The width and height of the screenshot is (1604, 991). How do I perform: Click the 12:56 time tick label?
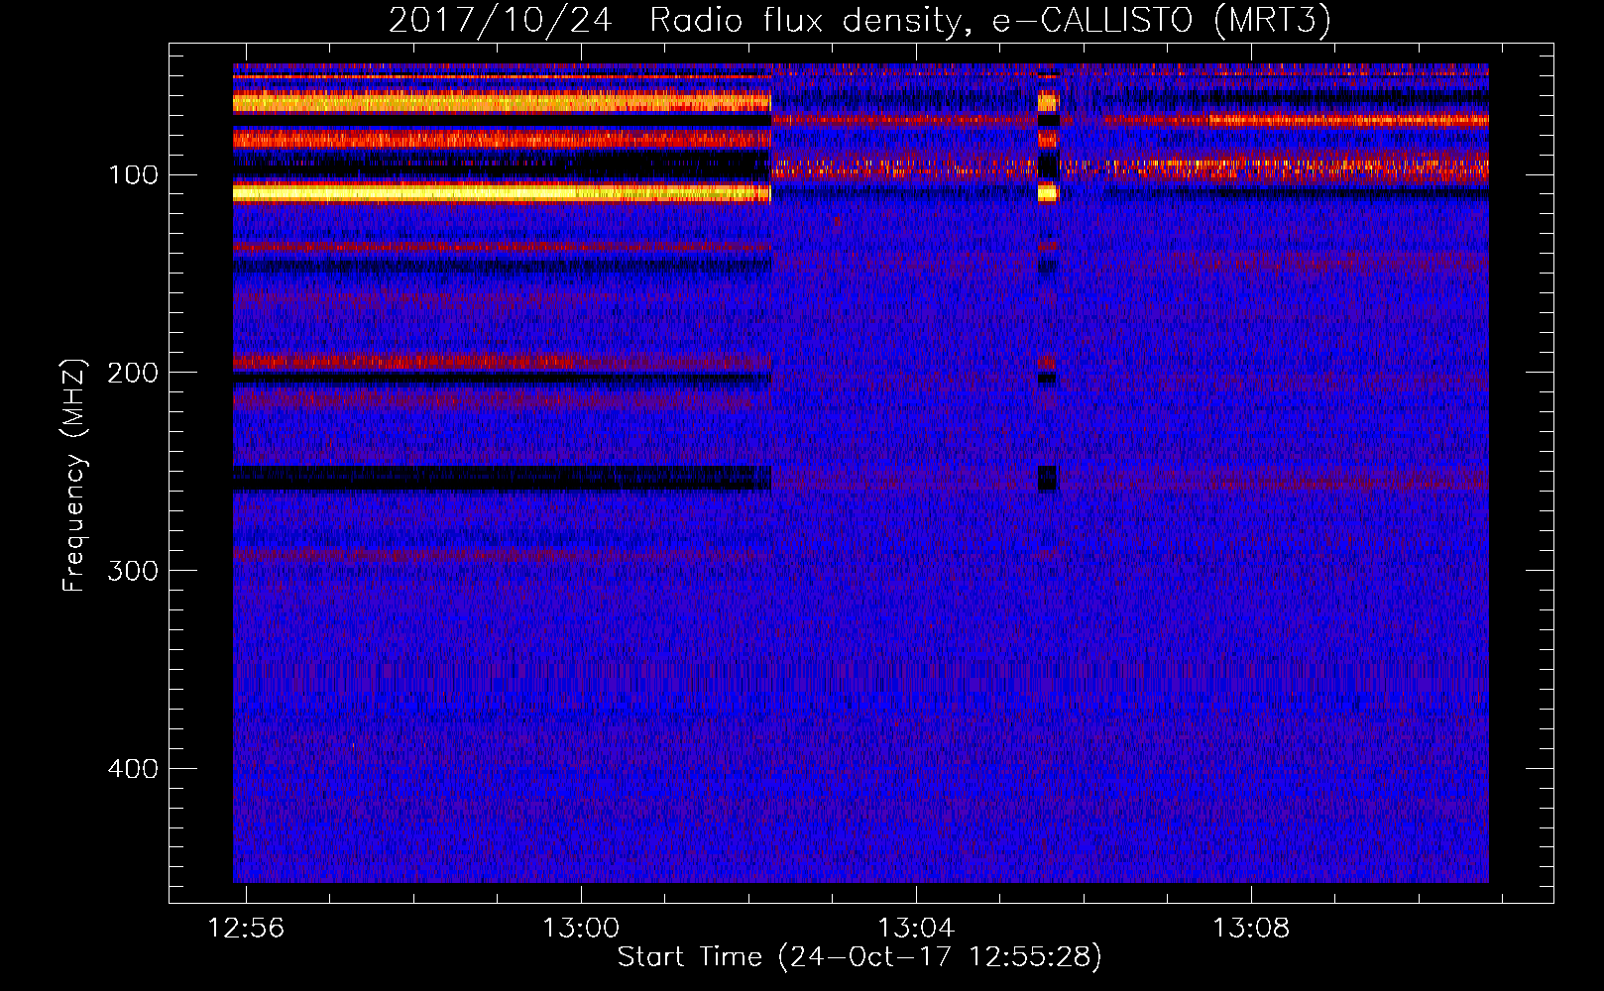246,929
